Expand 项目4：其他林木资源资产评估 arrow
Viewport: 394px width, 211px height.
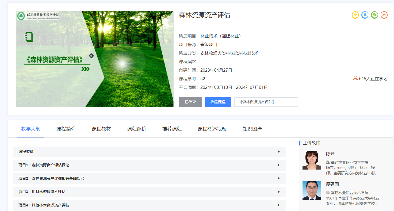click(279, 205)
